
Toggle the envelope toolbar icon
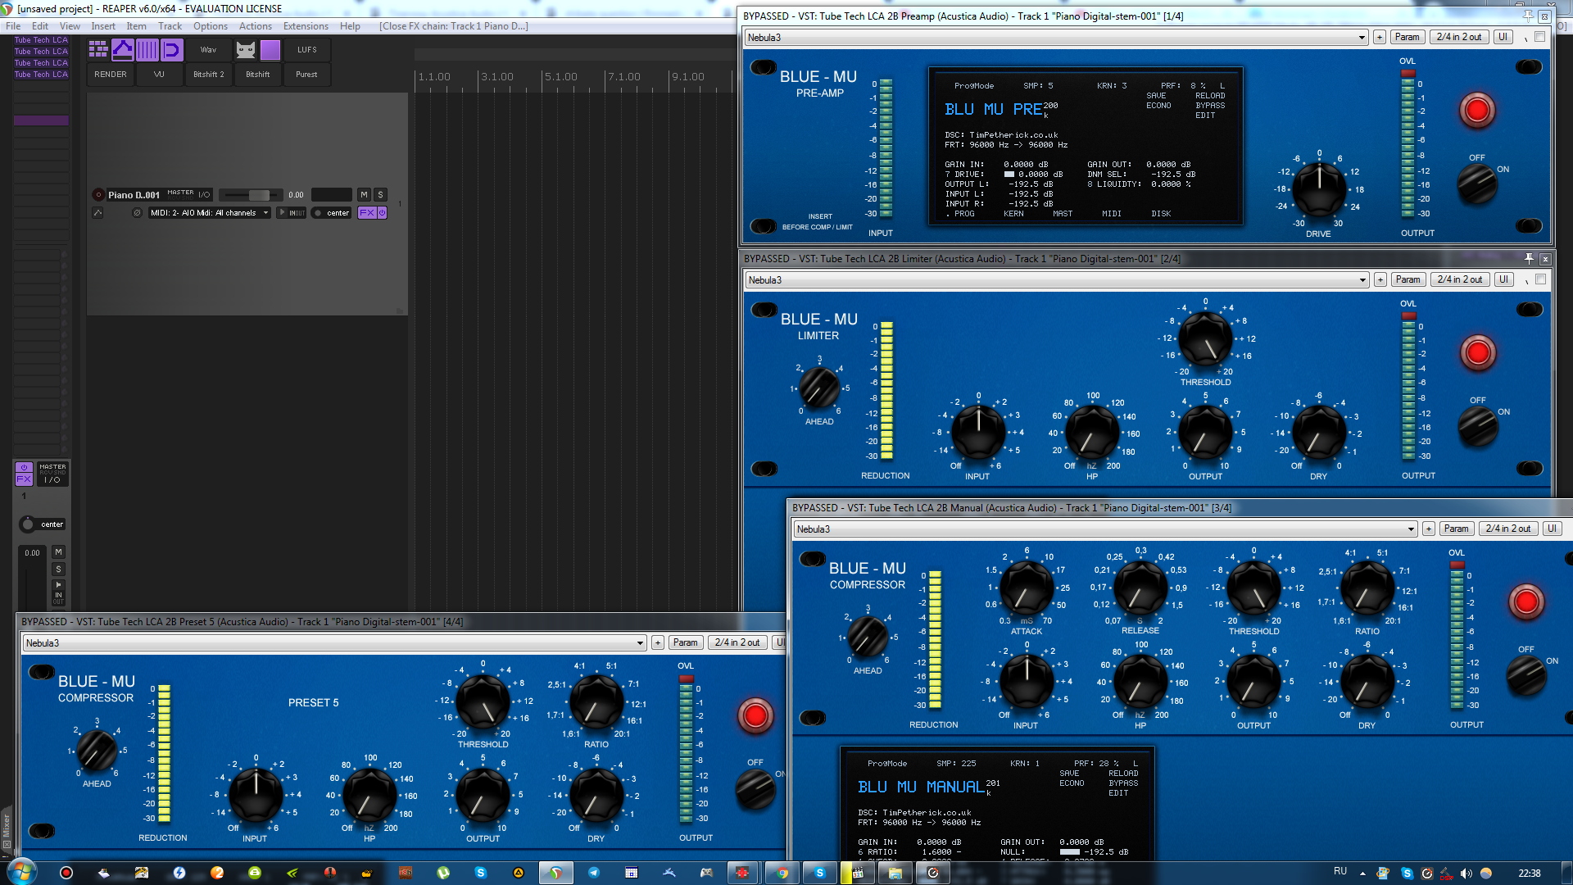click(x=123, y=50)
